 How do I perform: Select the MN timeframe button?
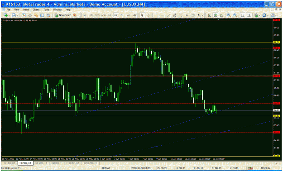pyautogui.click(x=134, y=15)
